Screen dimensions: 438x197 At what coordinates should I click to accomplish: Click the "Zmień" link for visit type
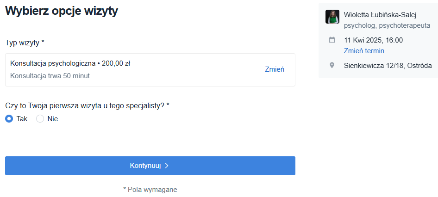pos(275,69)
